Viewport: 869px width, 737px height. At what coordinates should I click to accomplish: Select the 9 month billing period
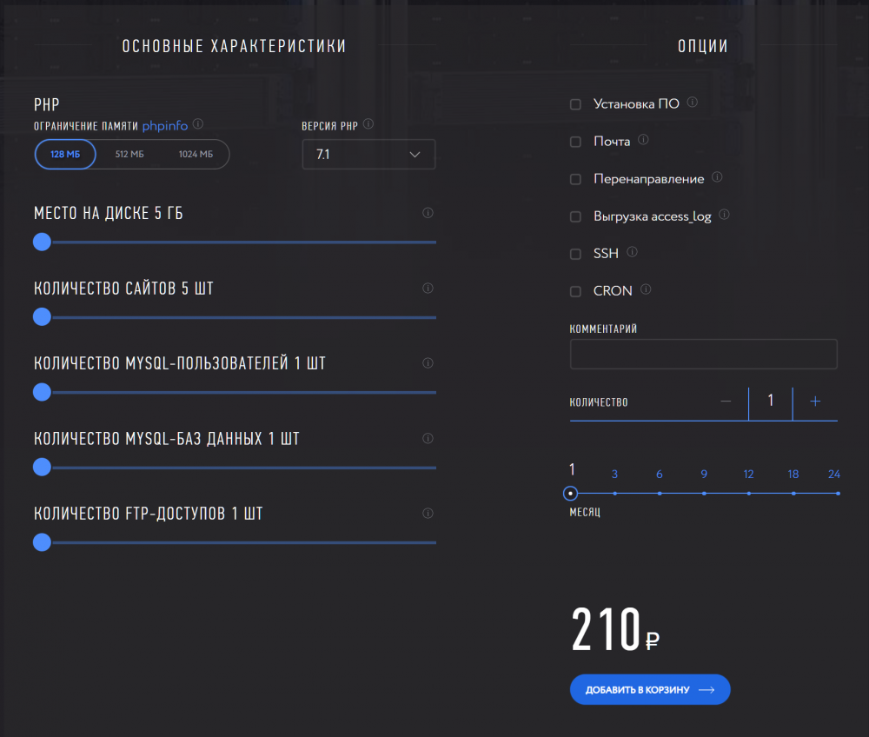[704, 475]
